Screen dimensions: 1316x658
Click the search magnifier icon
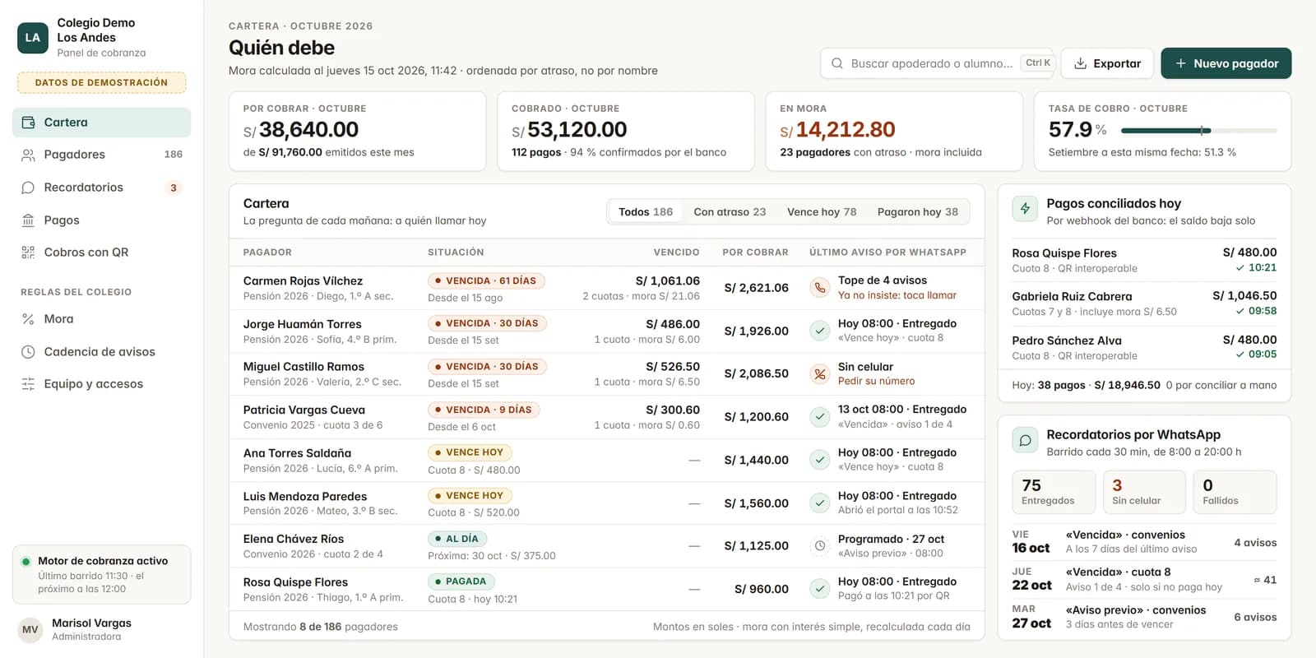tap(836, 63)
